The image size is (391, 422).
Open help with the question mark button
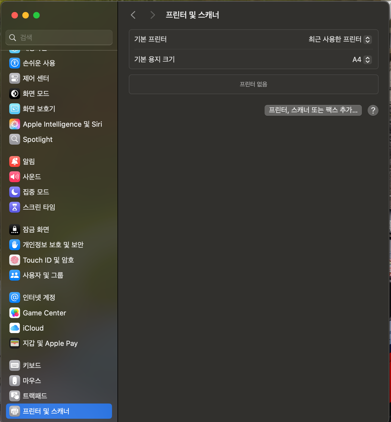click(373, 110)
